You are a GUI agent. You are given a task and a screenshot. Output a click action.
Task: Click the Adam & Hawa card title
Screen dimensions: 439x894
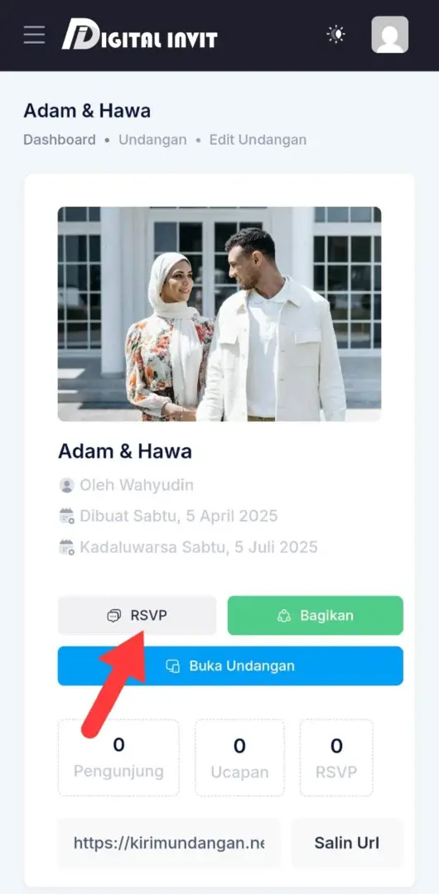(125, 452)
